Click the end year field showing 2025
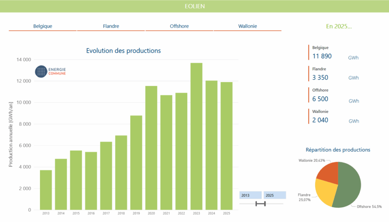 [275, 195]
